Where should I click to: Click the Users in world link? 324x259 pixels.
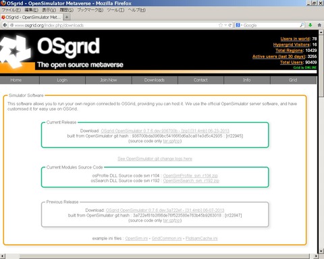[x=295, y=38]
